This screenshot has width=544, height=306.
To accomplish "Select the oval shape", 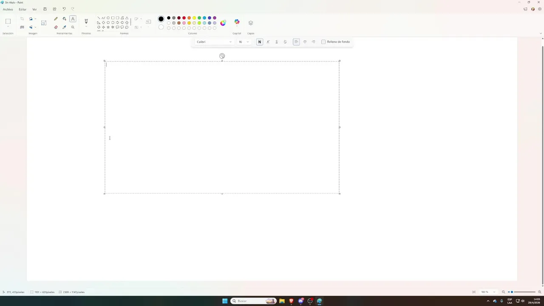I will click(x=108, y=18).
